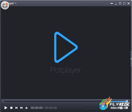Click the total duration 00:00:00 display

(51, 108)
